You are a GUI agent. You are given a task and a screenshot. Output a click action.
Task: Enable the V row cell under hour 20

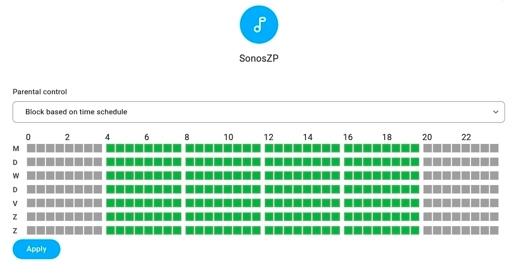click(428, 203)
